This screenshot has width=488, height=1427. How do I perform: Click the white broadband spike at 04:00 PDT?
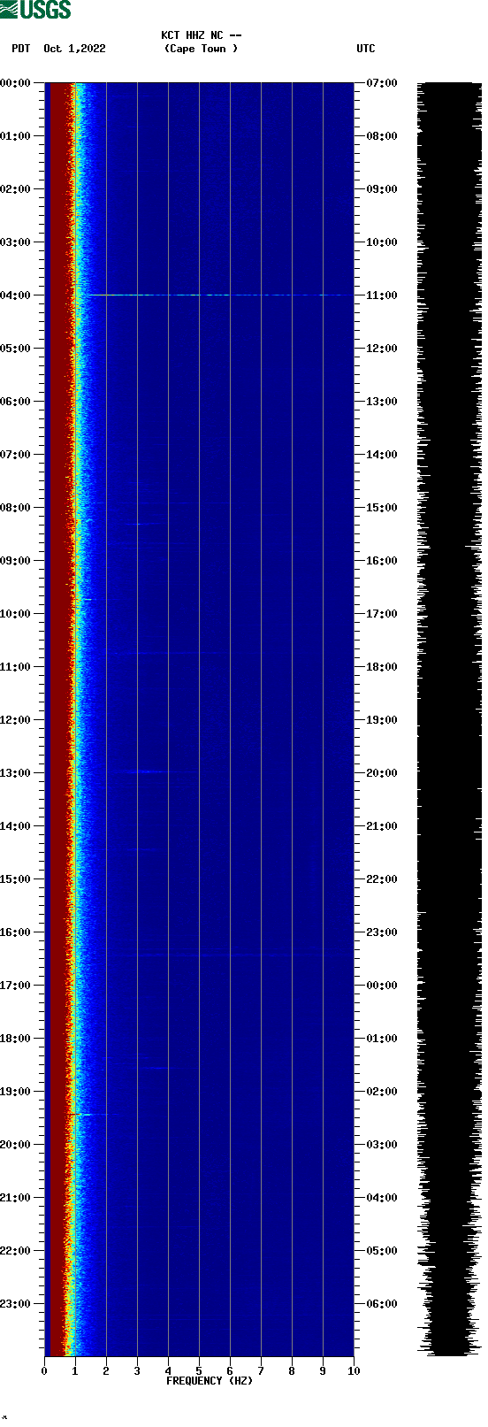(x=217, y=295)
